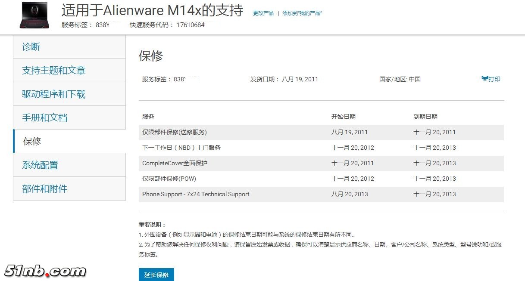
Task: Click start date 八月 19, 2011 in table
Action: [350, 132]
